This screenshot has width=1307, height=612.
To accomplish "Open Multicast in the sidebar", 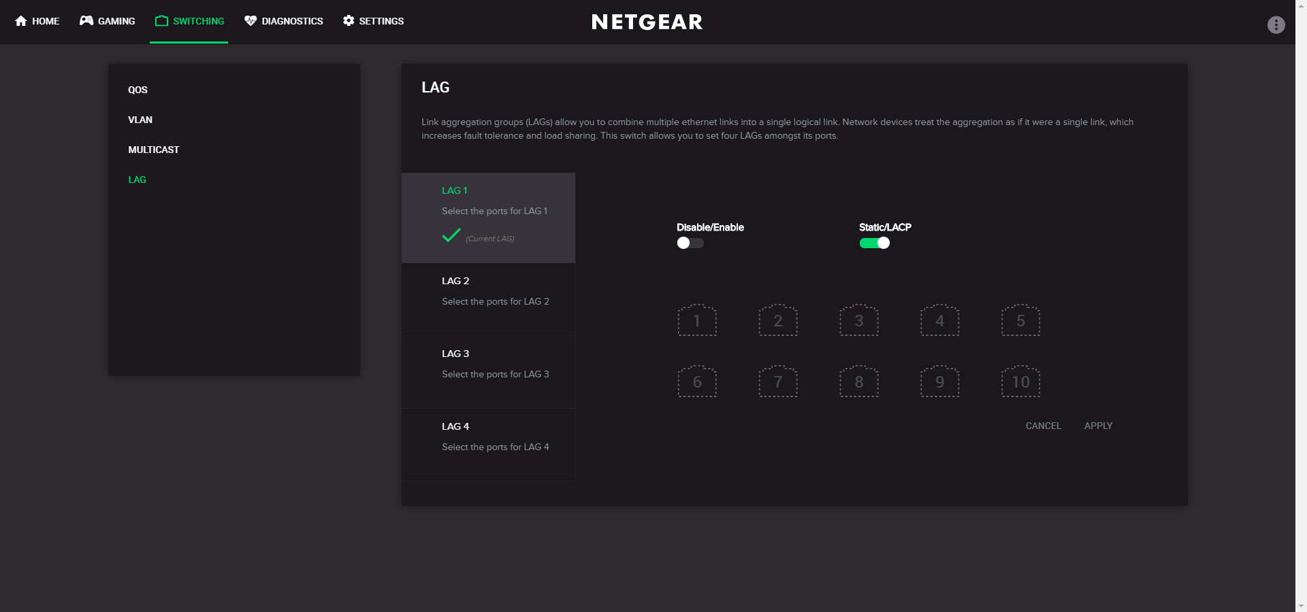I will click(x=154, y=150).
